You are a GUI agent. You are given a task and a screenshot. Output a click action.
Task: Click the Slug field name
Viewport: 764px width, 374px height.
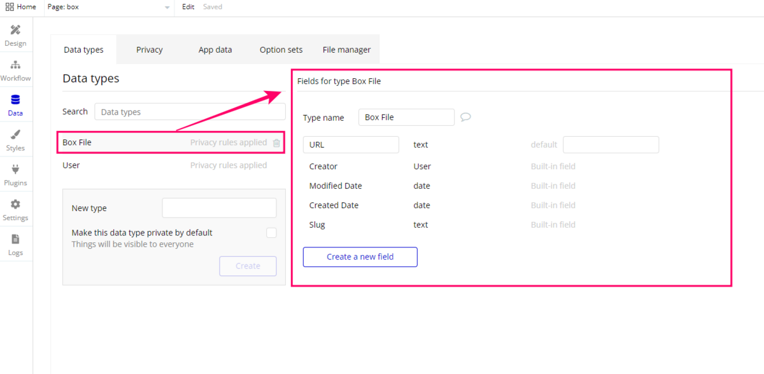pyautogui.click(x=317, y=225)
